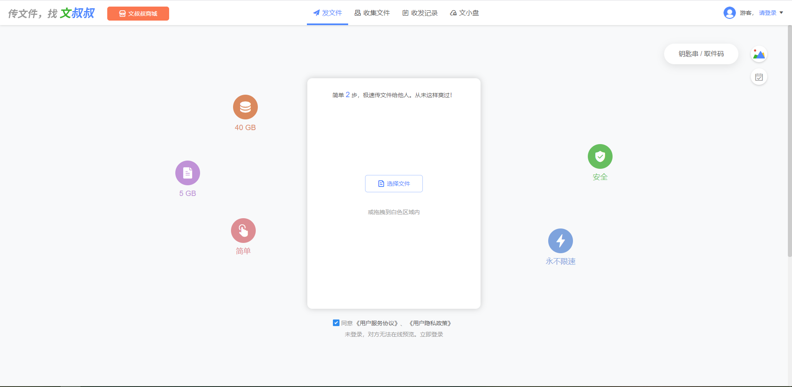Click the 安全 label text
Image resolution: width=792 pixels, height=387 pixels.
600,177
